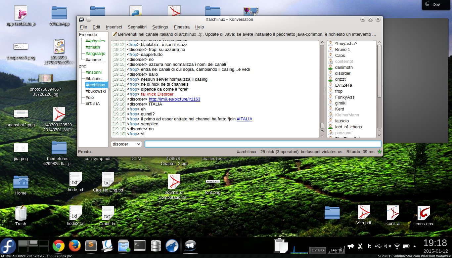452x258 pixels.
Task: Open the Finestra menu
Action: click(x=182, y=27)
